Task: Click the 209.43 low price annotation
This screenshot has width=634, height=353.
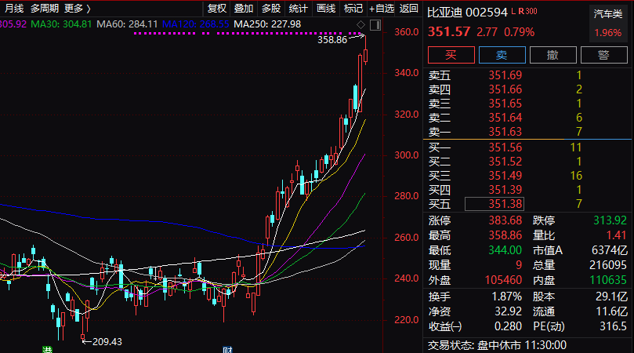Action: click(x=107, y=342)
